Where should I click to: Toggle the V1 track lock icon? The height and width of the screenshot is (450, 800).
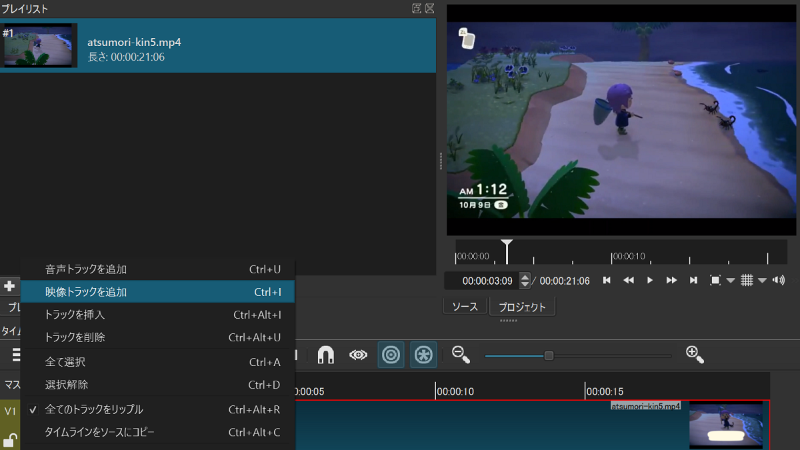(x=10, y=439)
